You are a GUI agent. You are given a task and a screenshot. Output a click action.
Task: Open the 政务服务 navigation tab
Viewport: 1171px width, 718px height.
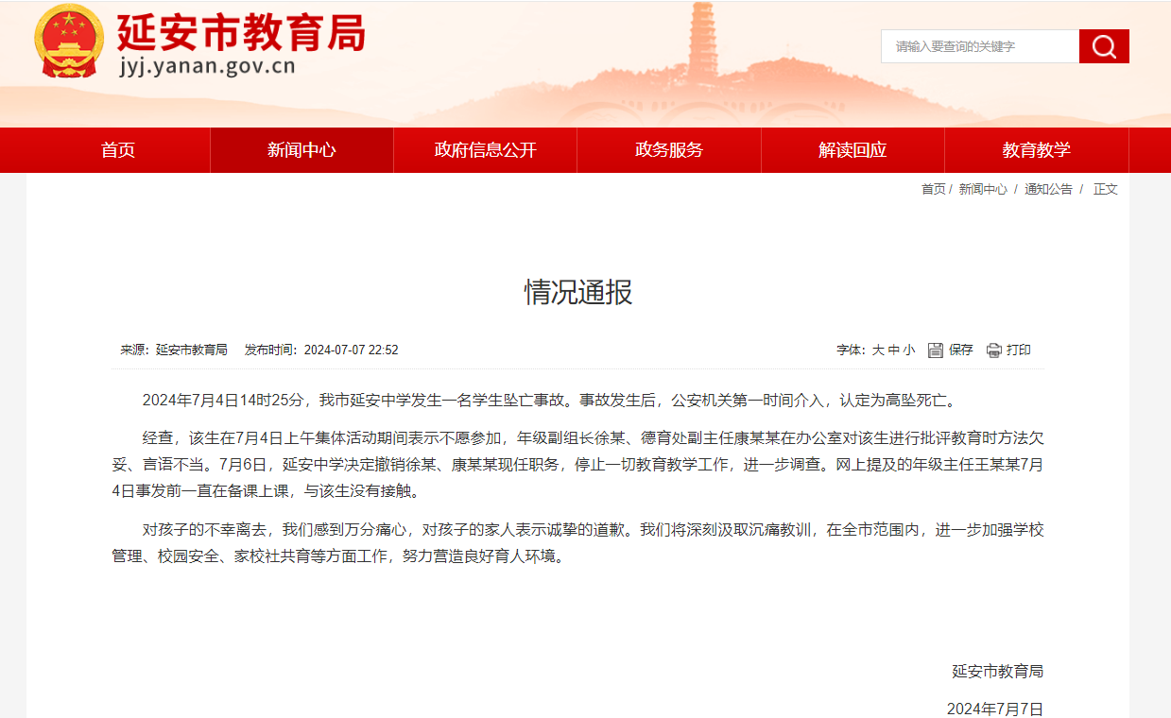click(x=669, y=150)
